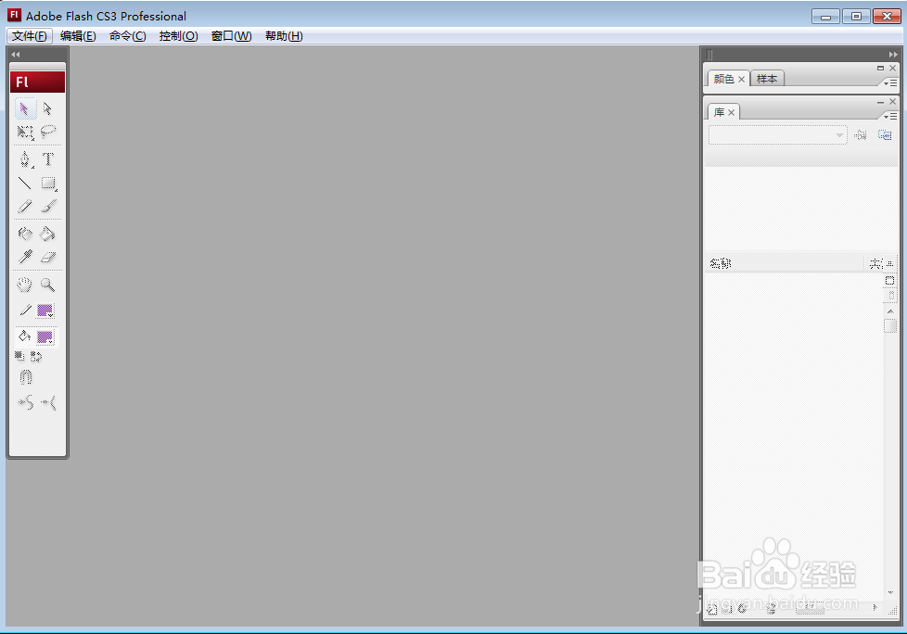
Task: Open the 文件(F) menu
Action: coord(30,36)
